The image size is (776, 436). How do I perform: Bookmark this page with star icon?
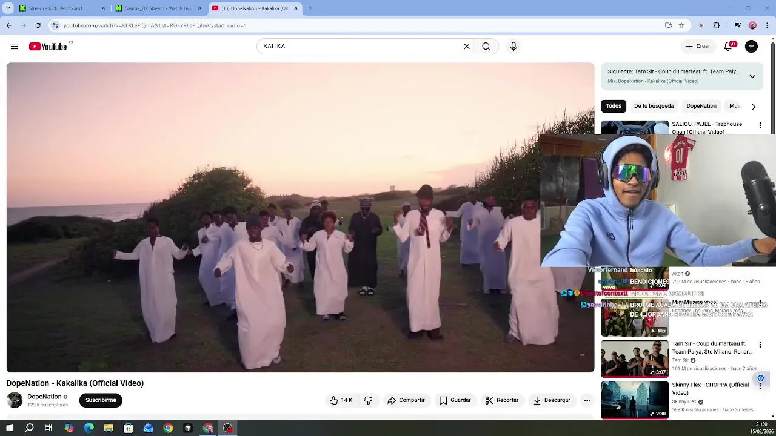[681, 25]
